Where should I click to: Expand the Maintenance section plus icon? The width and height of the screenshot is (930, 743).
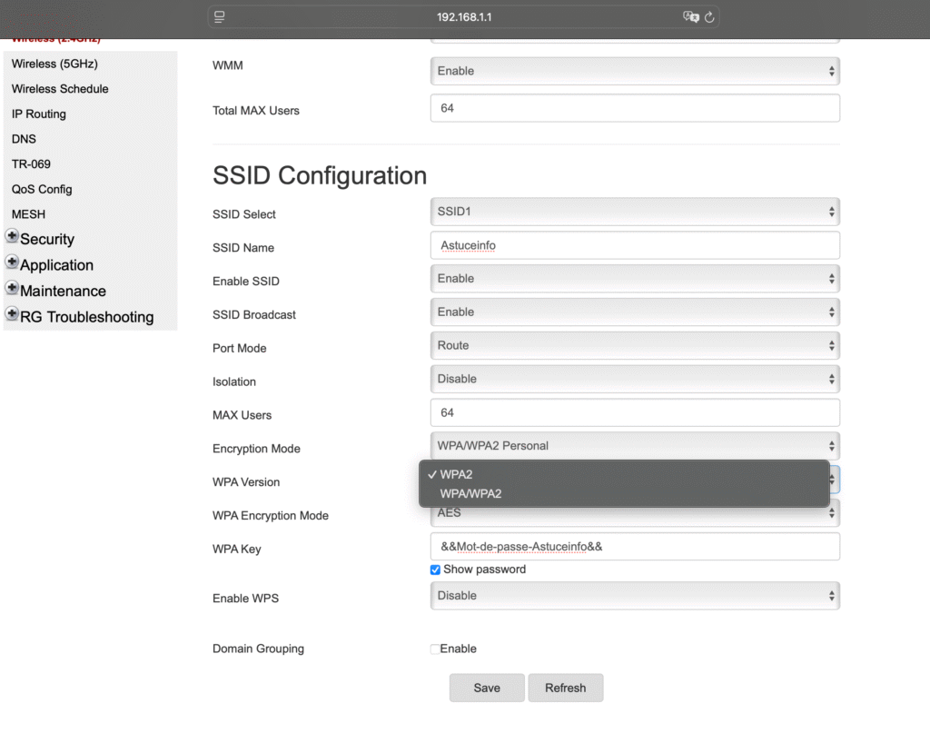(12, 288)
